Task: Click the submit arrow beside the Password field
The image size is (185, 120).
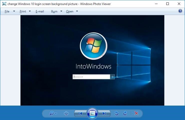Action: 112,77
